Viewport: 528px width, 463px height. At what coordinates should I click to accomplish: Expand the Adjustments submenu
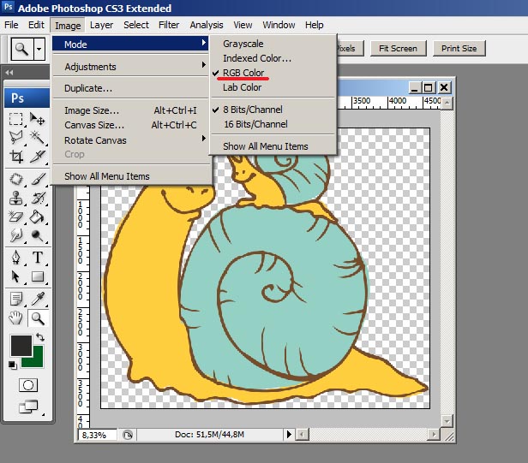coord(130,67)
